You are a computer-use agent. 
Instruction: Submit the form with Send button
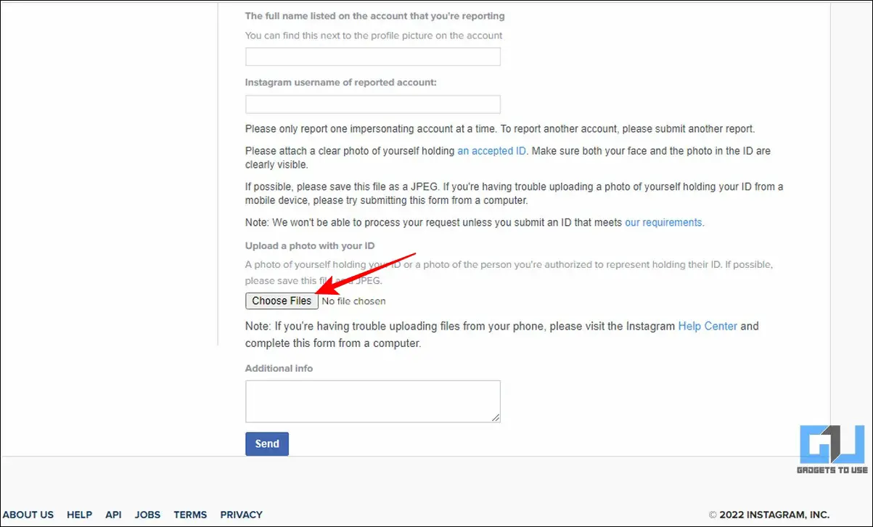(x=267, y=444)
